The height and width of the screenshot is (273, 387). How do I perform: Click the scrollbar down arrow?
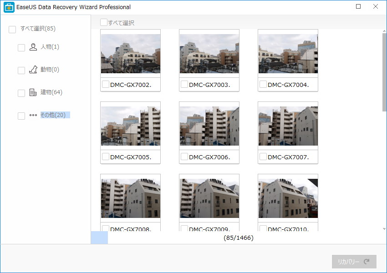coord(384,229)
